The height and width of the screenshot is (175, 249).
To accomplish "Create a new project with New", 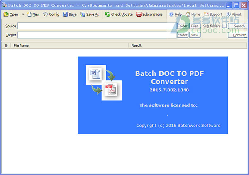I will click(33, 14).
